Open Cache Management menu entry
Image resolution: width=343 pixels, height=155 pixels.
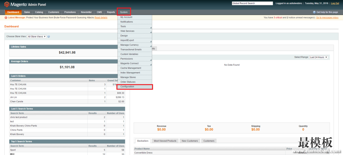pos(135,68)
